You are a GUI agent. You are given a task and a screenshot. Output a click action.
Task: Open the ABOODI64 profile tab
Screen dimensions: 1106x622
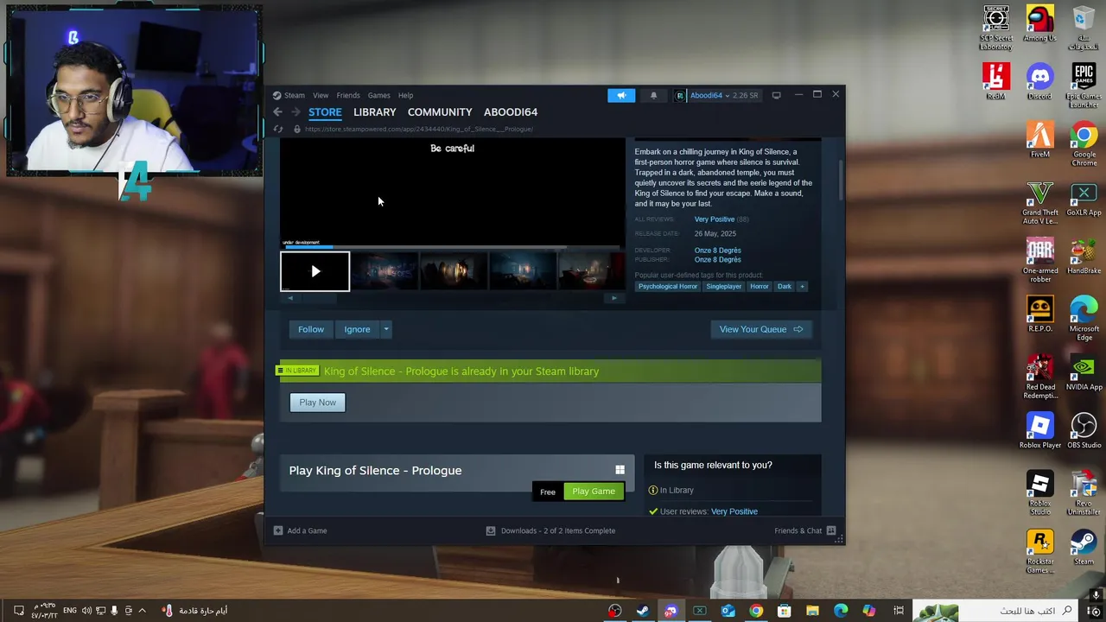[x=511, y=112]
